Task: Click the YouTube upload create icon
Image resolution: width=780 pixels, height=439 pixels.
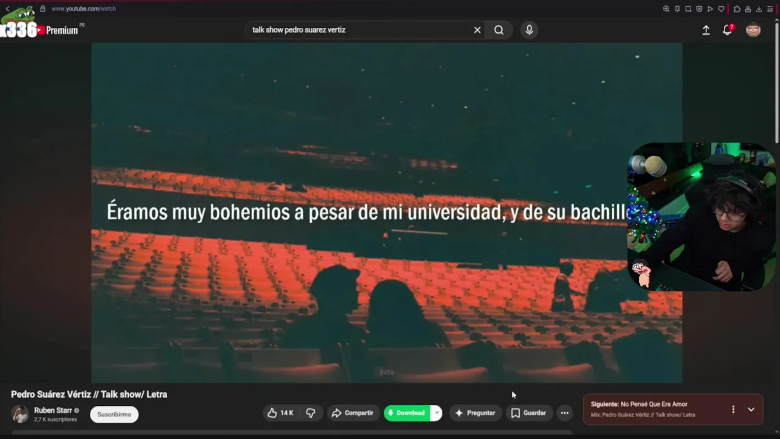Action: 706,30
